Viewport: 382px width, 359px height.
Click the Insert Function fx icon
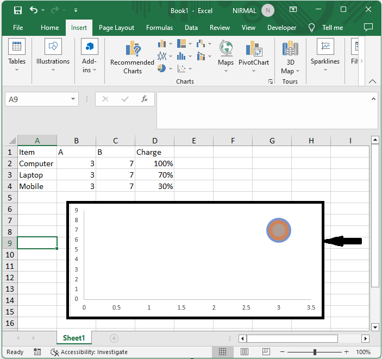[x=145, y=99]
